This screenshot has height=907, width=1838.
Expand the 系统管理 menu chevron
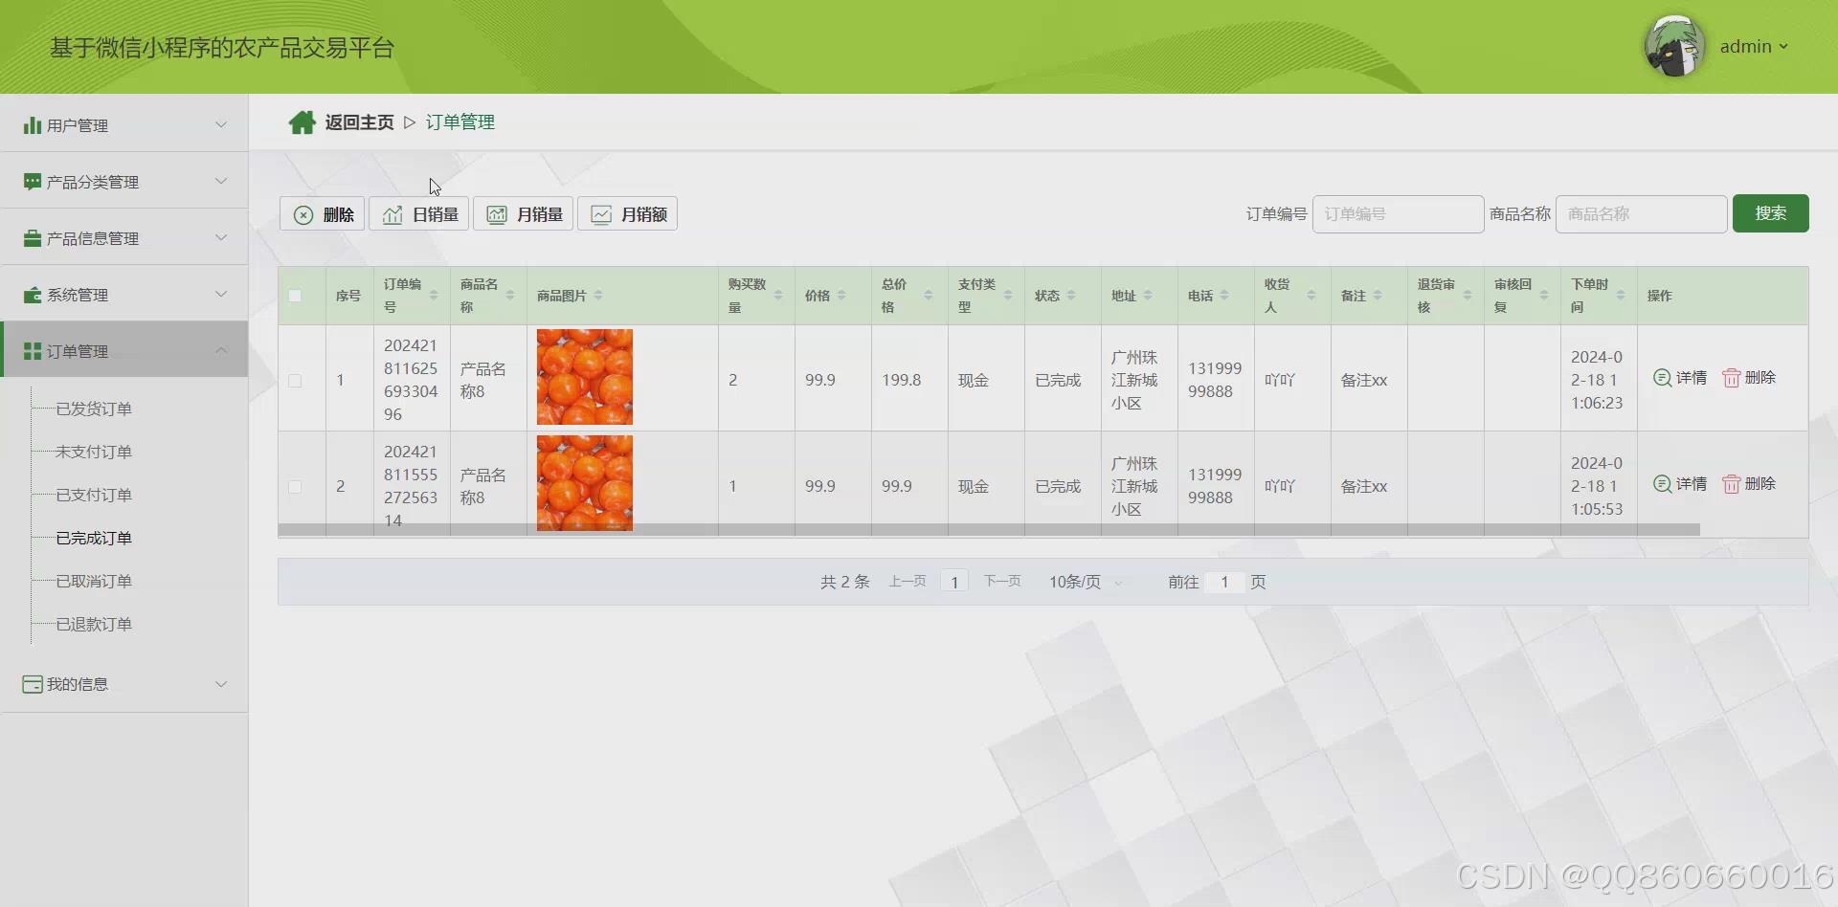tap(221, 294)
